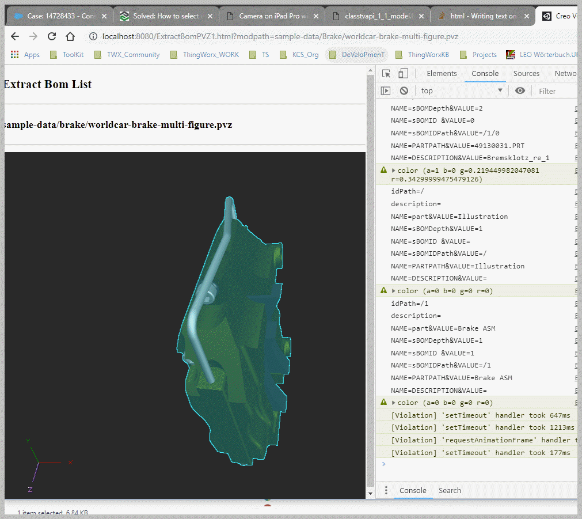Expand the first color warning object
Screen dimensions: 582x519
394,171
